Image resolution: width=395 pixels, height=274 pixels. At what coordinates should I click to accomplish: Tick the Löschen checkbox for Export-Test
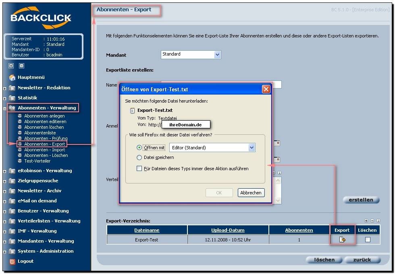pyautogui.click(x=367, y=240)
